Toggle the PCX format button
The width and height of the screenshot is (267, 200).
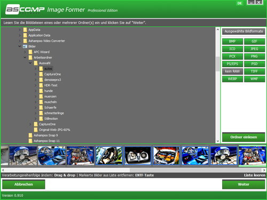232,57
